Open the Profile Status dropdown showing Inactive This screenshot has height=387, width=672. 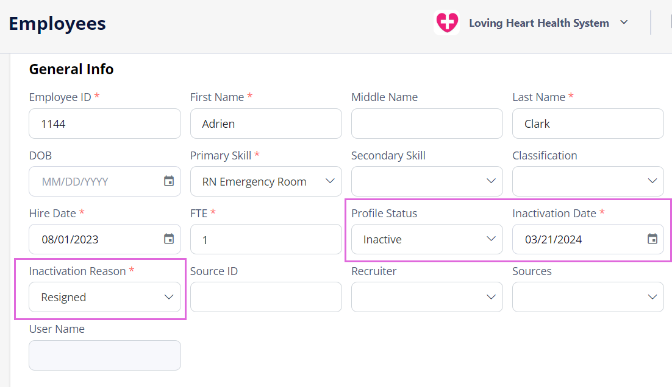[x=427, y=239]
